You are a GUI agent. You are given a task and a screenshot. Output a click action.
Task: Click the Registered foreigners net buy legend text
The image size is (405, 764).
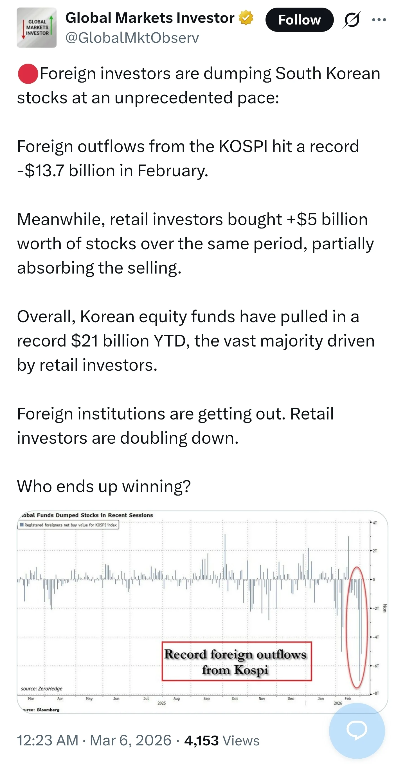71,525
